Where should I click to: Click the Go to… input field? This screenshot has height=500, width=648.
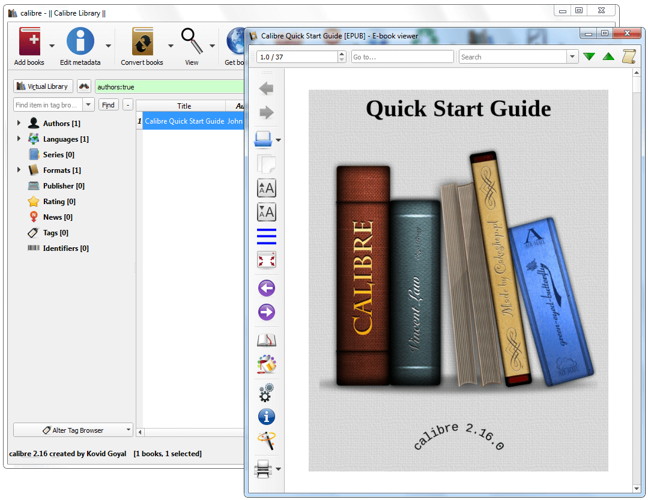tap(402, 57)
